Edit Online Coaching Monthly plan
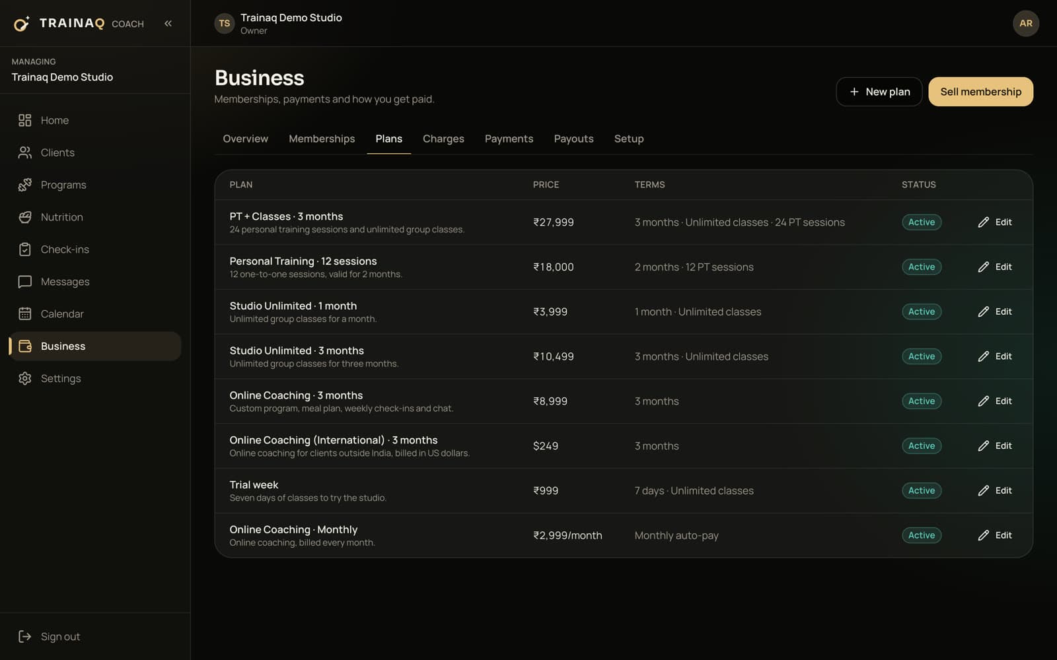This screenshot has width=1057, height=660. click(995, 535)
